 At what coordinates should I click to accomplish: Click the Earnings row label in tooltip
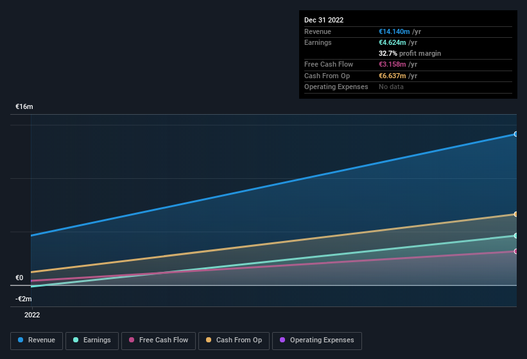[x=318, y=42]
